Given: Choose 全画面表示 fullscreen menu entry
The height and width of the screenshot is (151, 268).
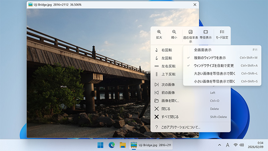Looking at the screenshot, I should 203,50.
